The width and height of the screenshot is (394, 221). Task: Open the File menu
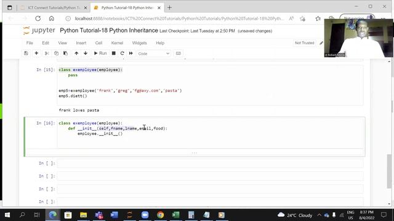tap(30, 43)
